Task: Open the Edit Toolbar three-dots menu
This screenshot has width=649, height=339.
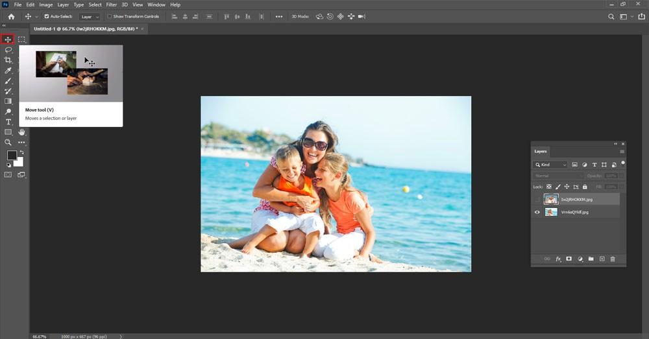Action: [21, 142]
